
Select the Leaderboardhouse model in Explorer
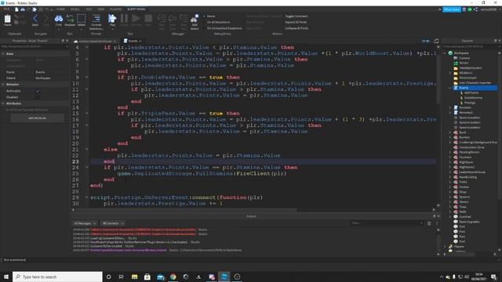tap(472, 172)
